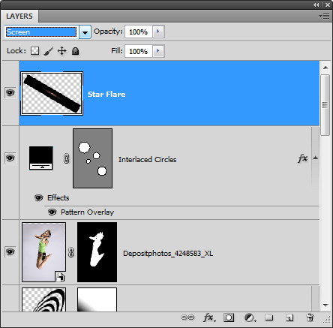Collapse Interlaced Circles layer effects
Screen dimensions: 333x328
(316, 158)
